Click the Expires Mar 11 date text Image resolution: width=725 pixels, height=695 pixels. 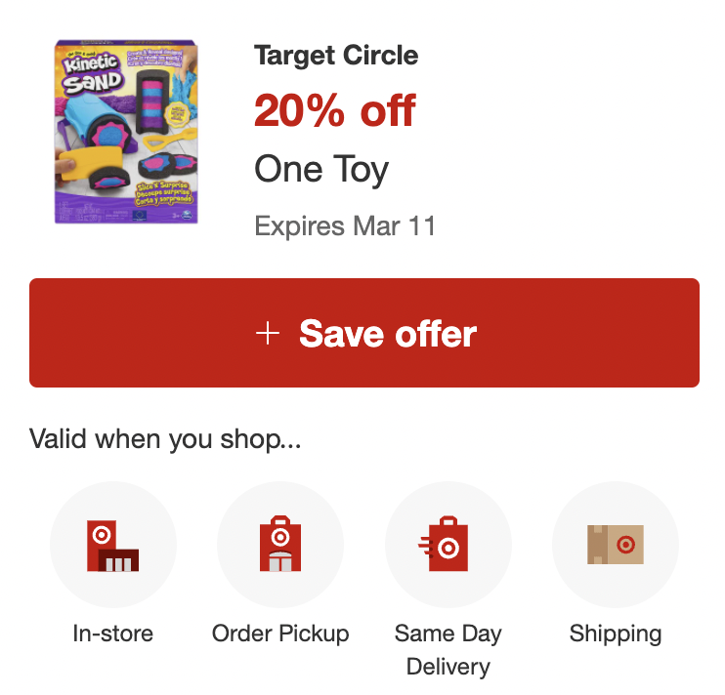(345, 226)
